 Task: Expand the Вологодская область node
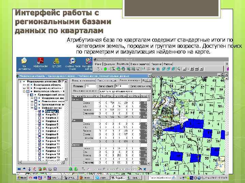coord(24,85)
